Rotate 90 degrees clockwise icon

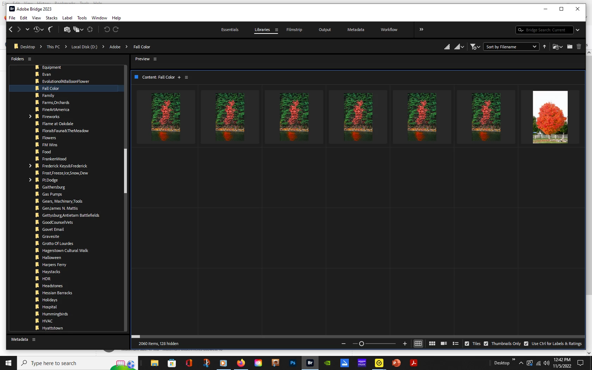click(116, 30)
